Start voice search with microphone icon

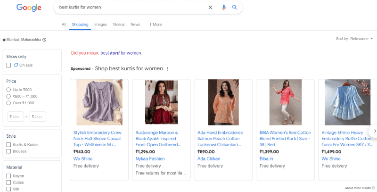(223, 8)
